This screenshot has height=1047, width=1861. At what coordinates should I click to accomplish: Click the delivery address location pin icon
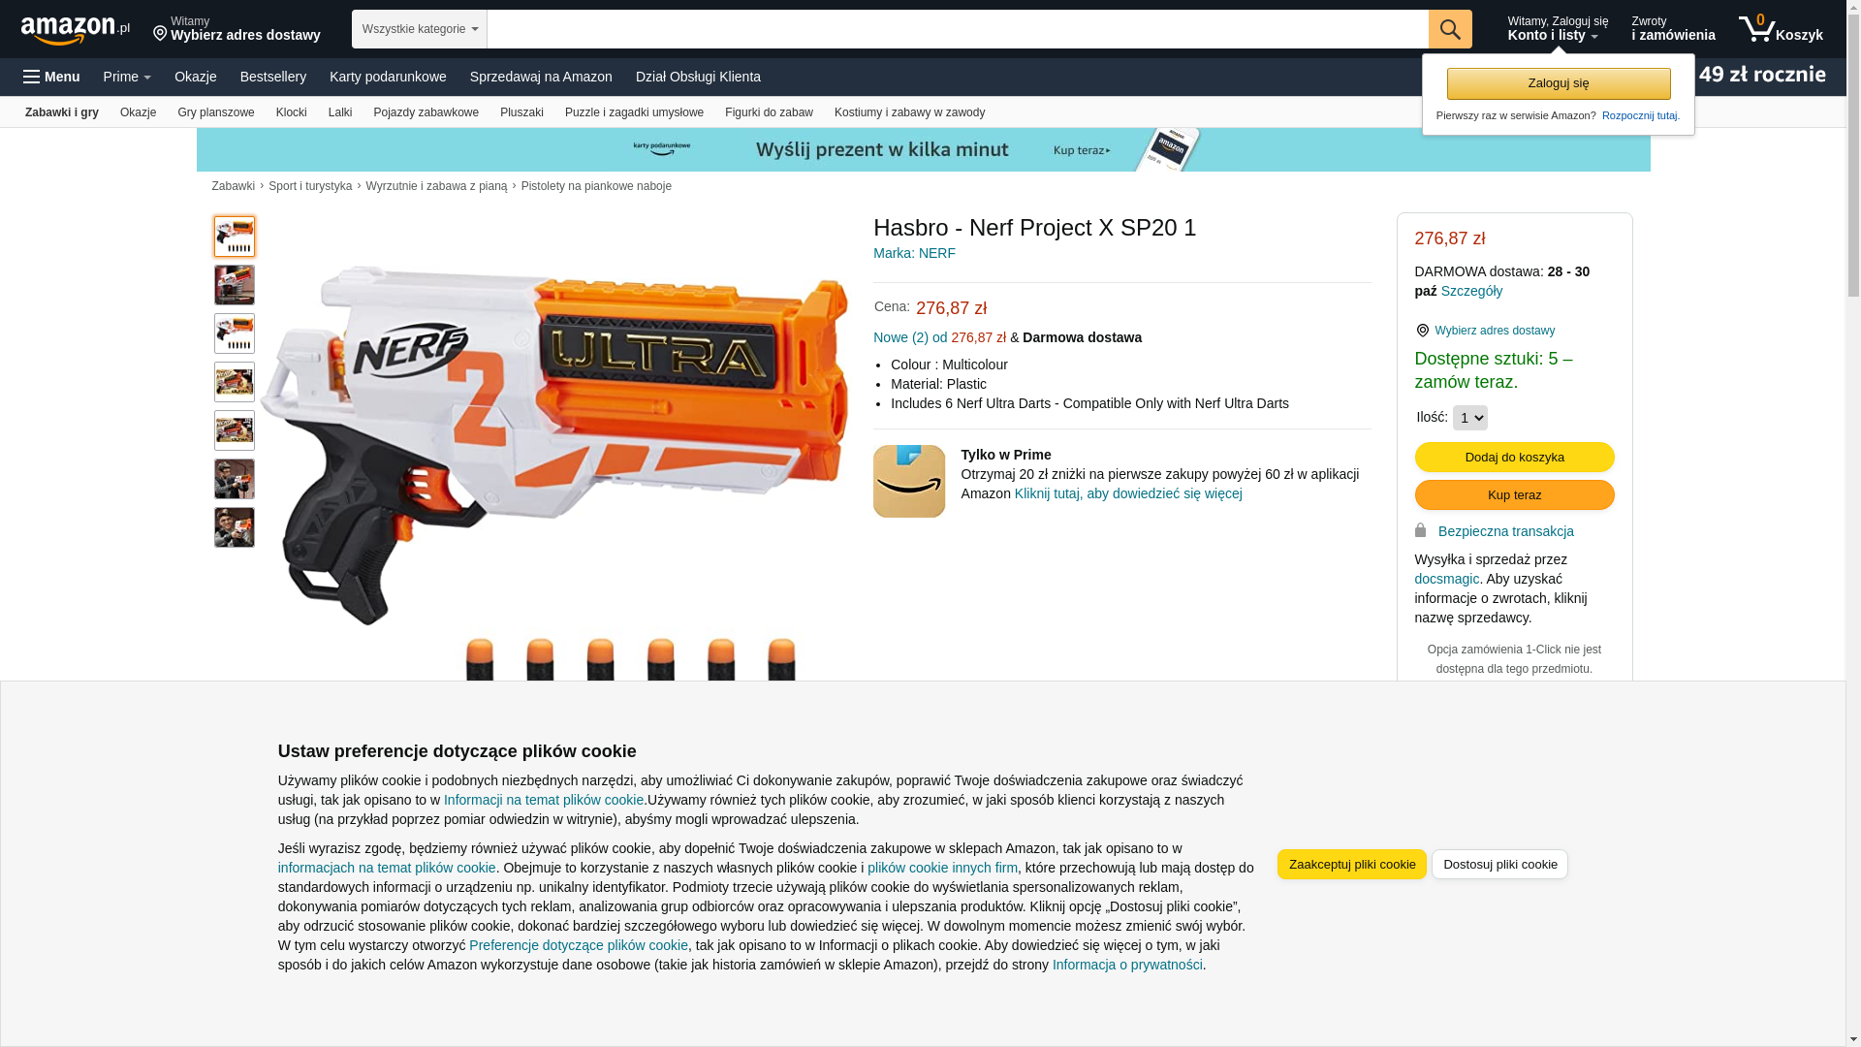pyautogui.click(x=160, y=34)
